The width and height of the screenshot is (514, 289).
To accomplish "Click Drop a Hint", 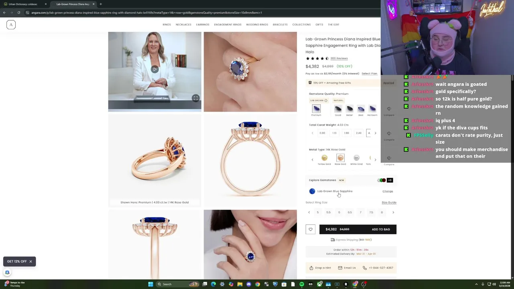I will 320,268.
